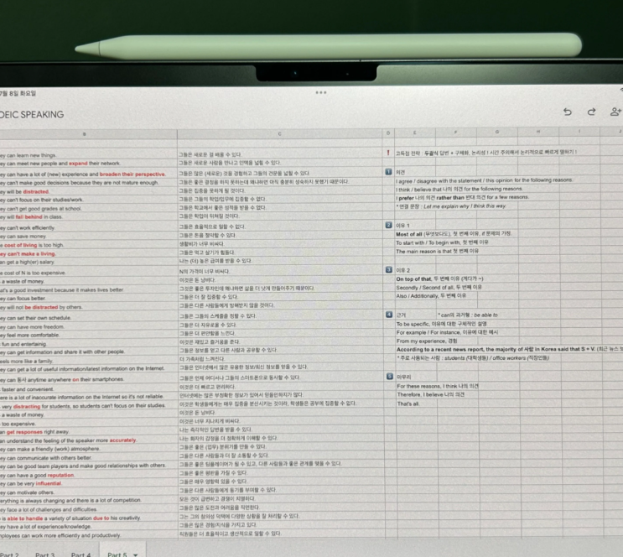Select the blue number 5 badge beside 마무리
The height and width of the screenshot is (557, 623).
[390, 376]
